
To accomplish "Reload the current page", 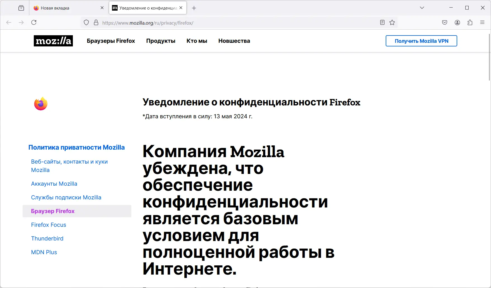I will (34, 22).
